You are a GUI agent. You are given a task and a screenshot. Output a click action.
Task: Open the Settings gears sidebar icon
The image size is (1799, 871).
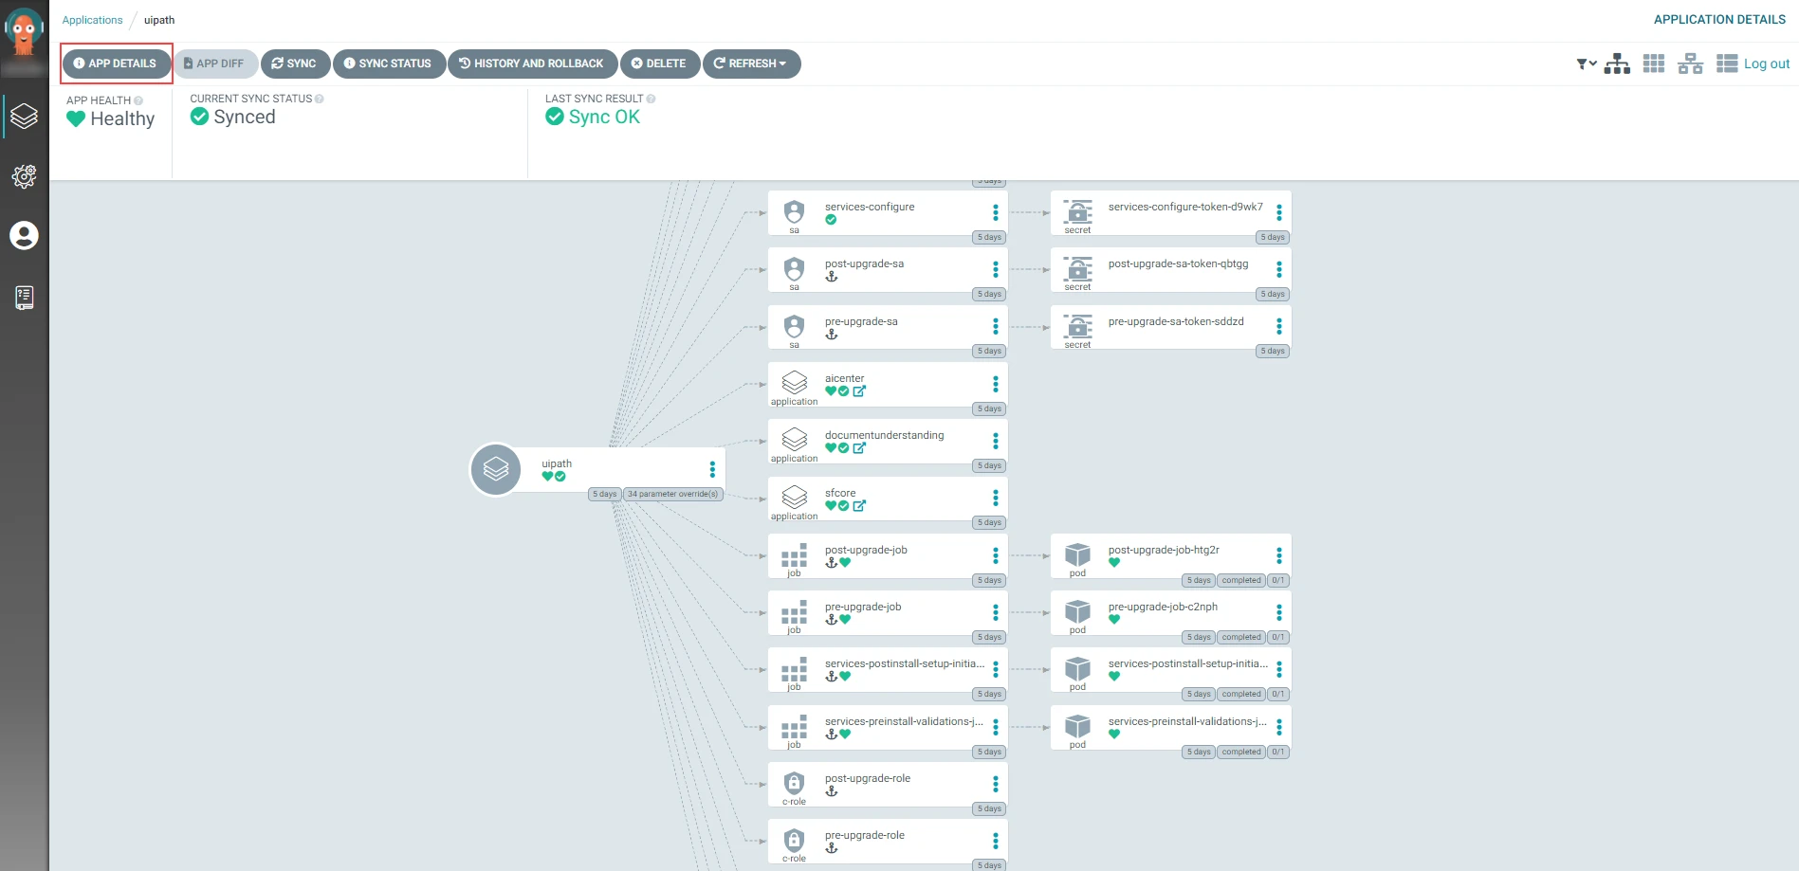(x=24, y=176)
